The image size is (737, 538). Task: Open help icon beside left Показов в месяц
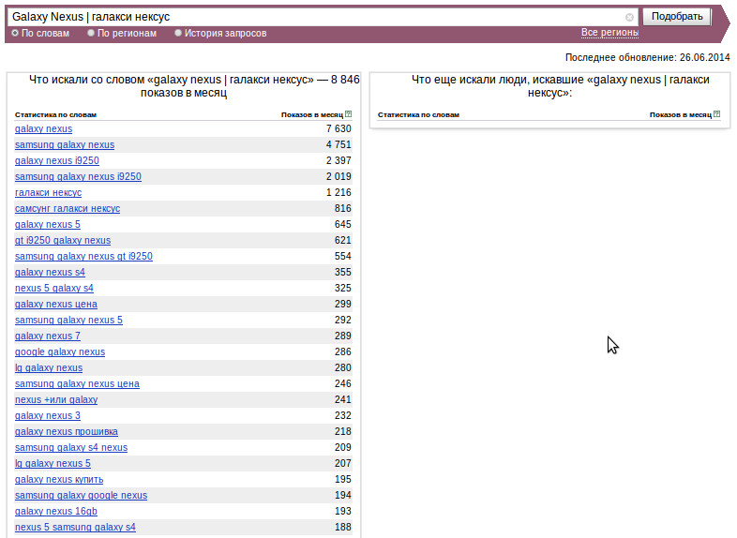[x=348, y=114]
